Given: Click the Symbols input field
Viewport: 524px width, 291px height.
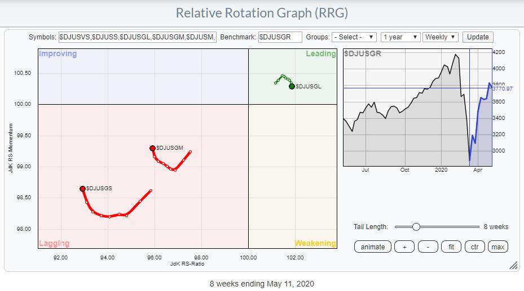Looking at the screenshot, I should [x=137, y=37].
